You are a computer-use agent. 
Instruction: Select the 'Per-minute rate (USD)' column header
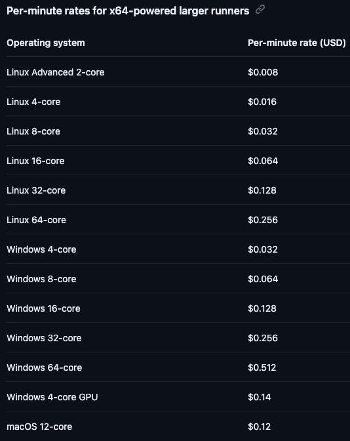(x=297, y=43)
